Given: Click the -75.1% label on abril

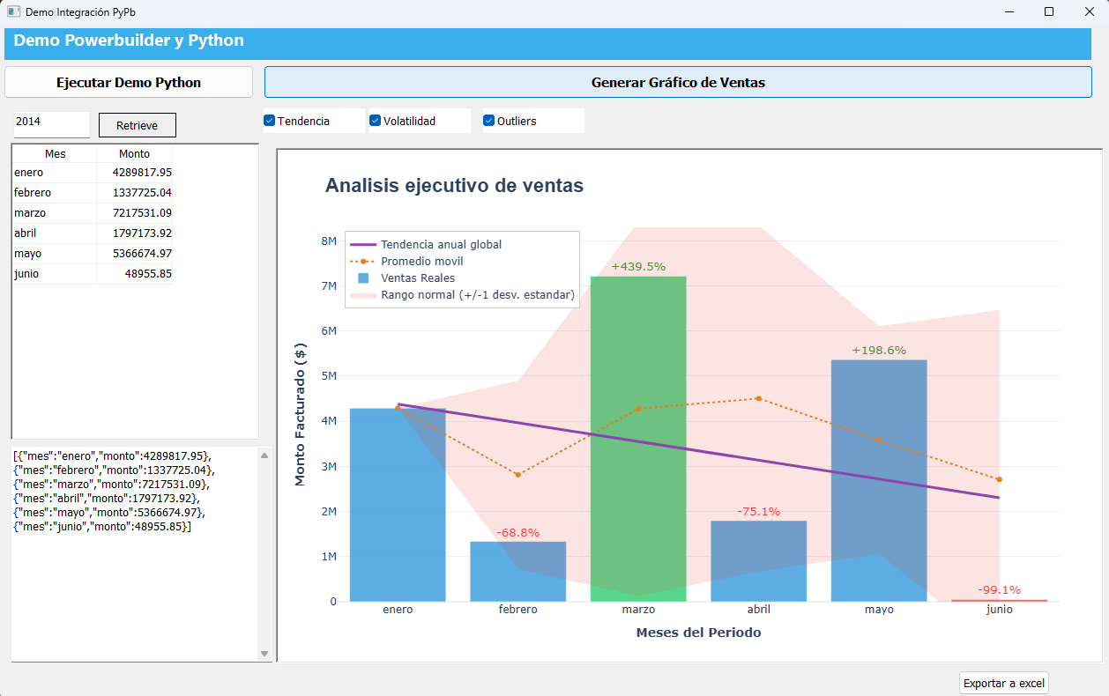Looking at the screenshot, I should point(758,511).
